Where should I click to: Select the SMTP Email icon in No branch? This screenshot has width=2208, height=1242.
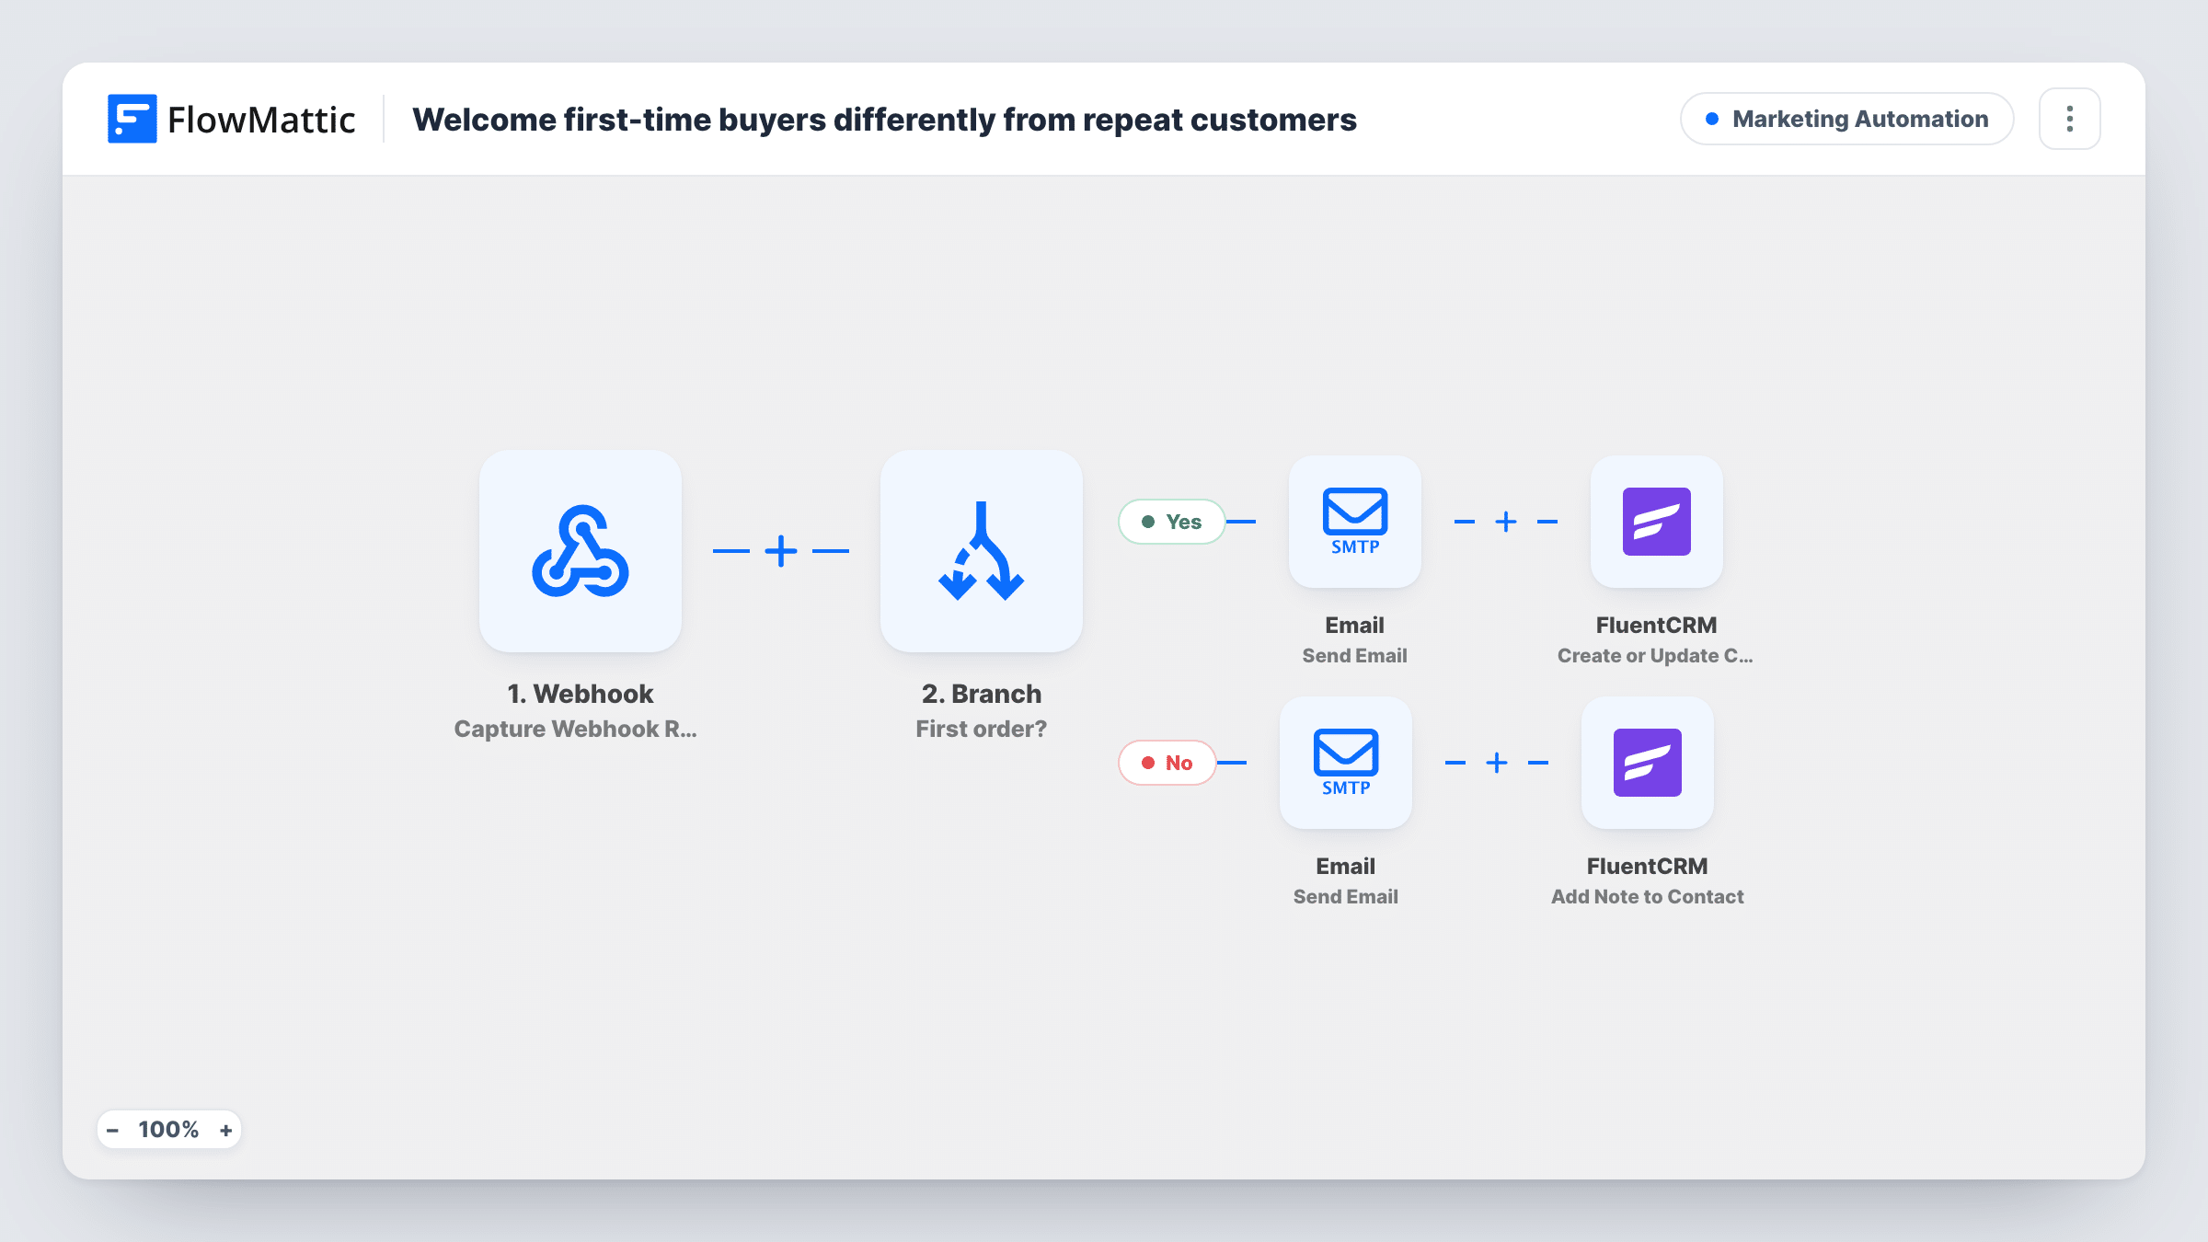point(1346,763)
